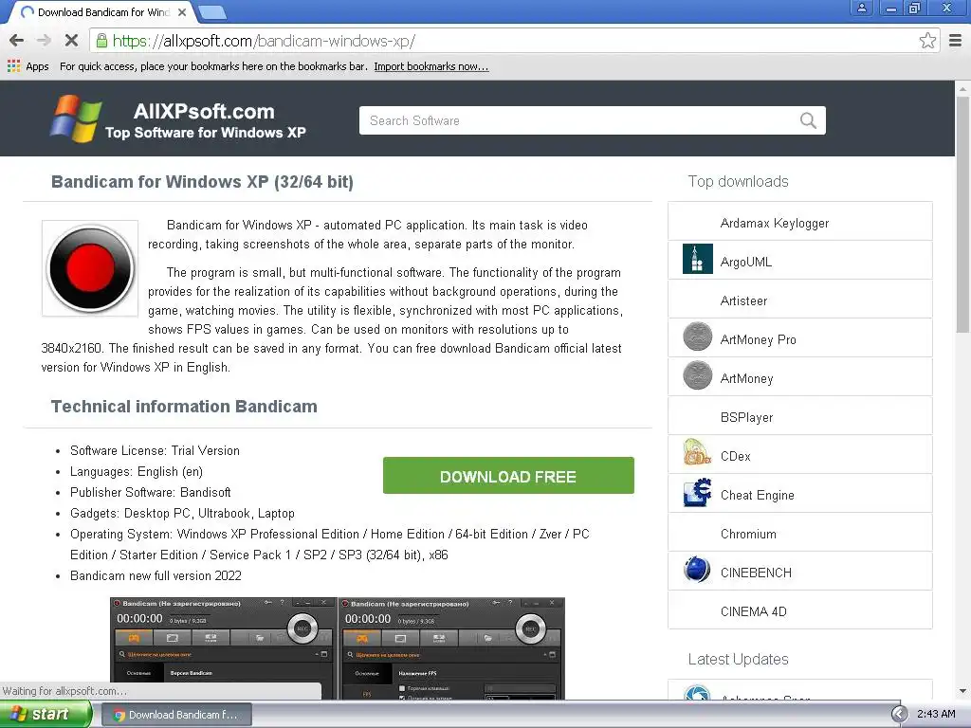Screen dimensions: 971x728
Task: Click 'Languages: English (en)' text
Action: (137, 472)
